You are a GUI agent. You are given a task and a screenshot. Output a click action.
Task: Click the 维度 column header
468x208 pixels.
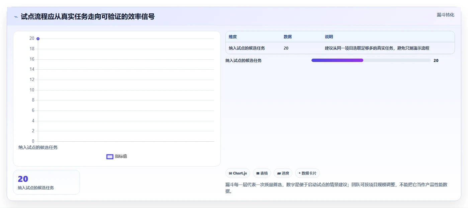point(233,37)
